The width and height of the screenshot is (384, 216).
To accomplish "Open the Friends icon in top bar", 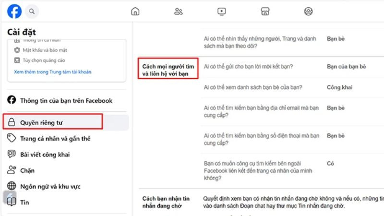I will [x=178, y=11].
